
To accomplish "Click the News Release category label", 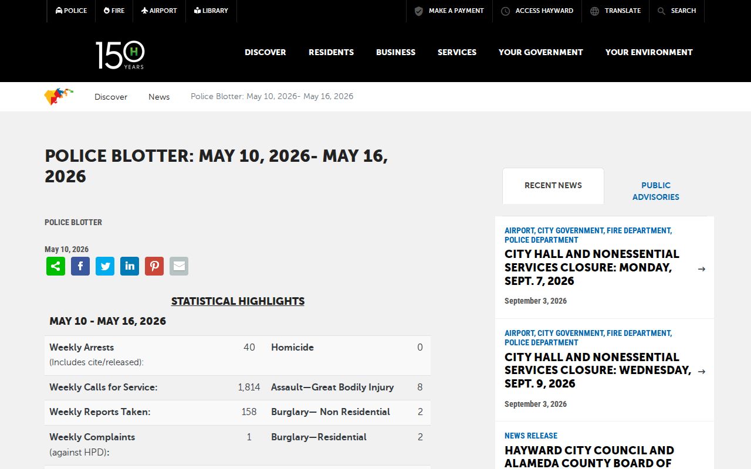I will coord(531,436).
